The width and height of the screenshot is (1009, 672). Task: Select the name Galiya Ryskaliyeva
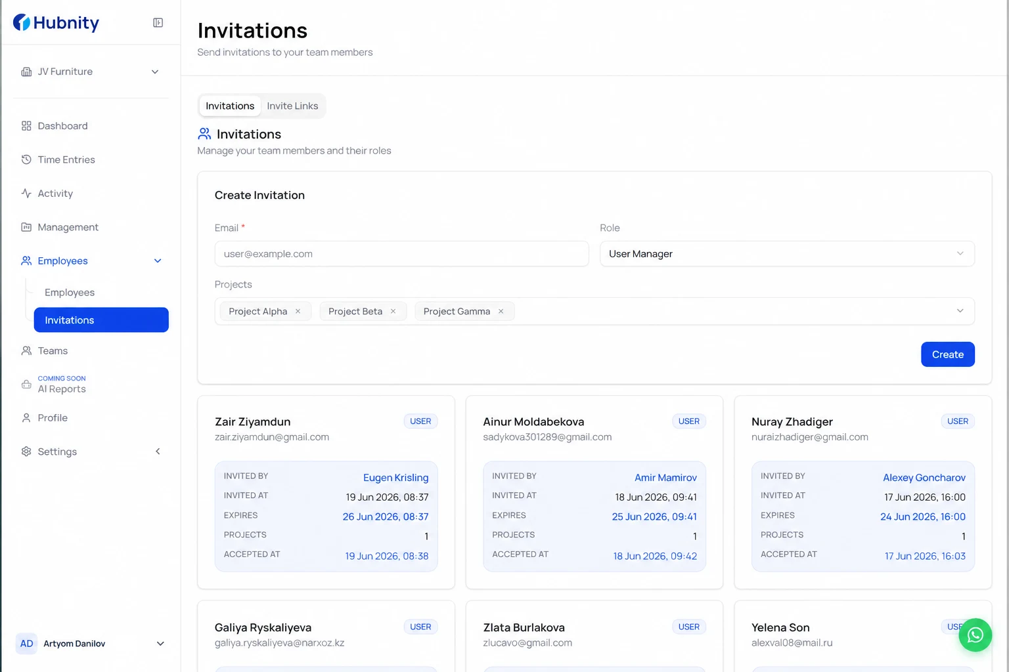[x=263, y=628]
